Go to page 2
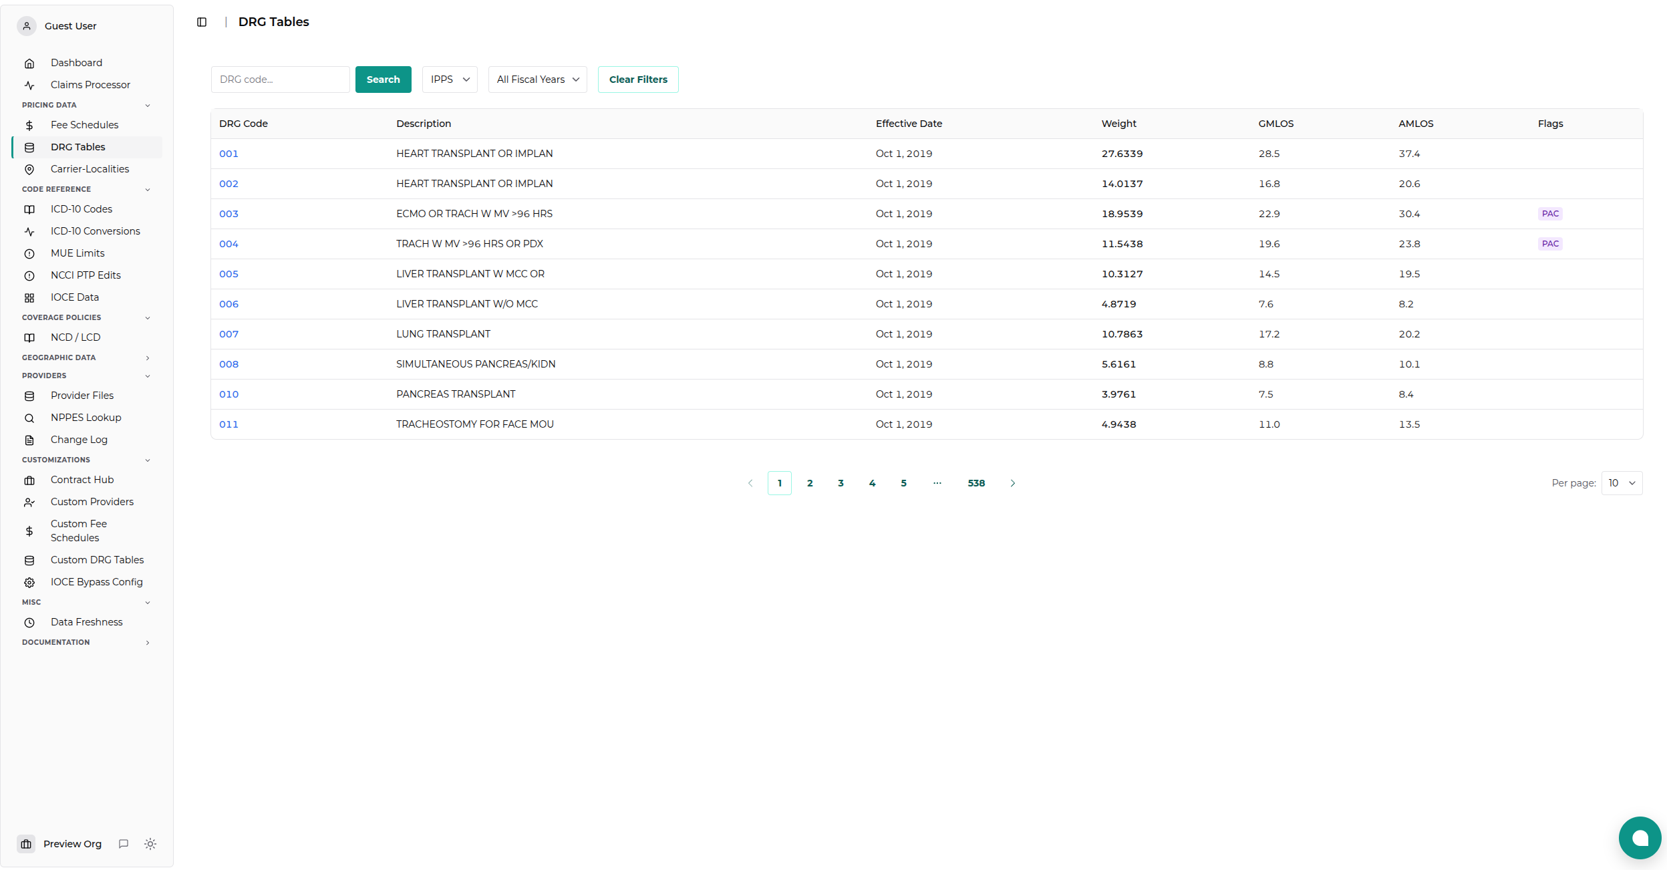 pos(810,483)
